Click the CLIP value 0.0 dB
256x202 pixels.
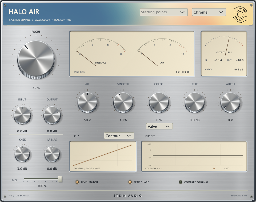coord(195,120)
